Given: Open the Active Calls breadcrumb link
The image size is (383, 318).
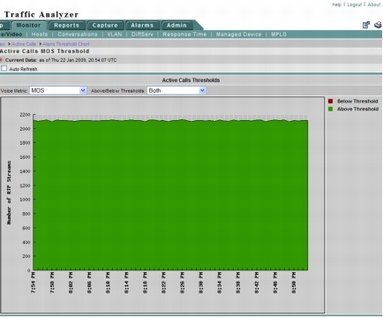Looking at the screenshot, I should coord(24,44).
